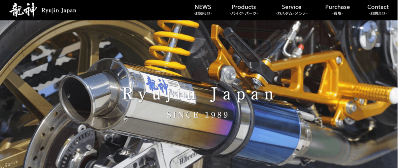The image size is (398, 168).
Task: Click the Ryujin Japan header brand text
Action: point(59,10)
